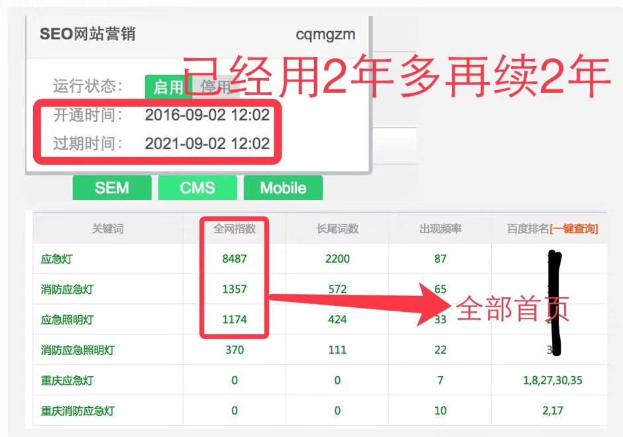
Task: Click the cqmgzm account name
Action: (325, 34)
